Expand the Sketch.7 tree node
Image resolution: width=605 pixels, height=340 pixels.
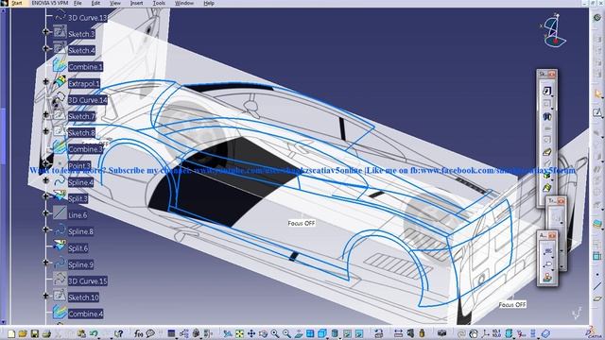click(46, 114)
